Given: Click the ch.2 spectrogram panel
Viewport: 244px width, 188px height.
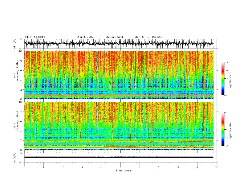Looking at the screenshot, I should tap(119, 126).
